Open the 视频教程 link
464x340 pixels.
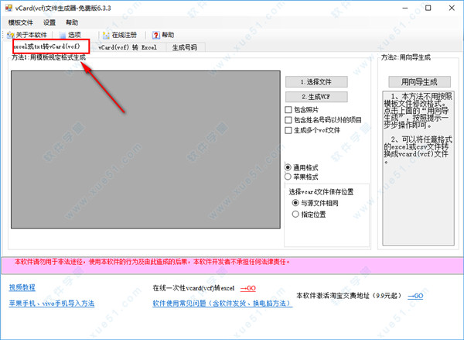pyautogui.click(x=22, y=287)
